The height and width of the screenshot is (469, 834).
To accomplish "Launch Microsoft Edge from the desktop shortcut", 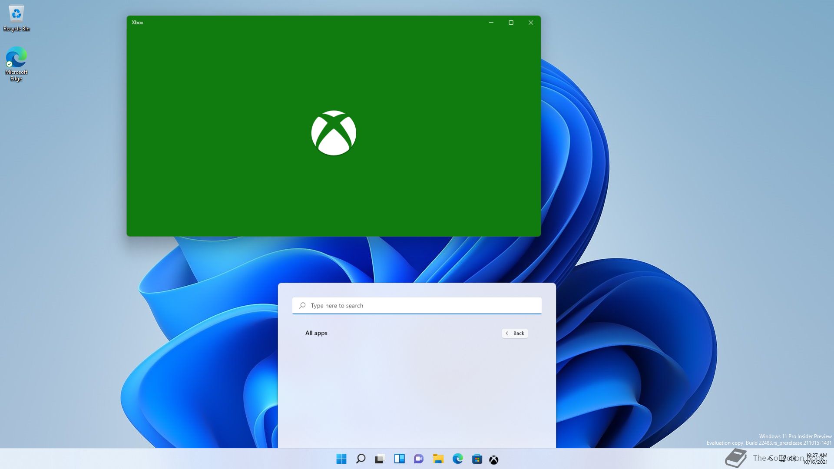I will [x=17, y=64].
